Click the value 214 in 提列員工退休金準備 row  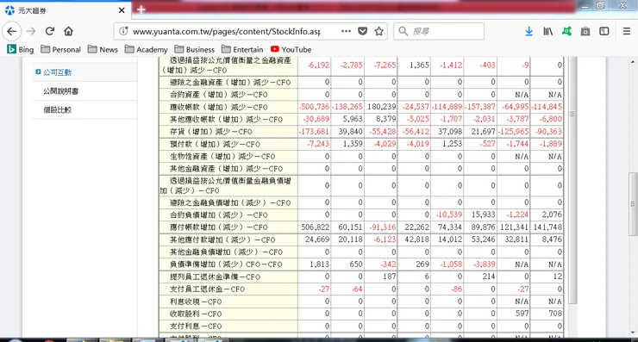click(489, 277)
